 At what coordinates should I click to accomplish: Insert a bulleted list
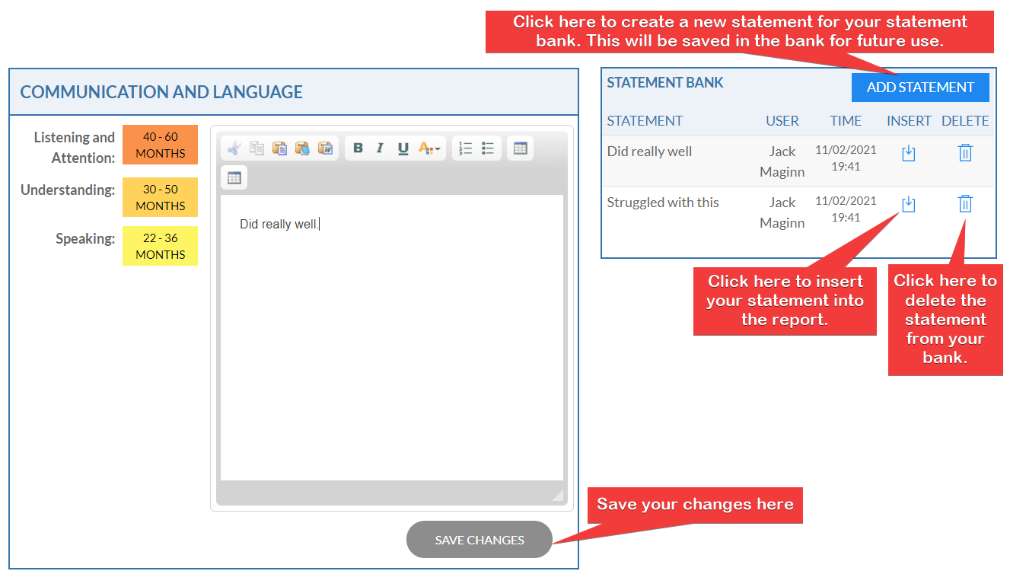(489, 148)
